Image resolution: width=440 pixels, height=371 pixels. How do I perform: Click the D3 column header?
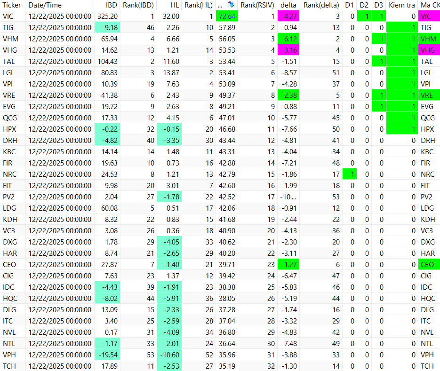[378, 5]
